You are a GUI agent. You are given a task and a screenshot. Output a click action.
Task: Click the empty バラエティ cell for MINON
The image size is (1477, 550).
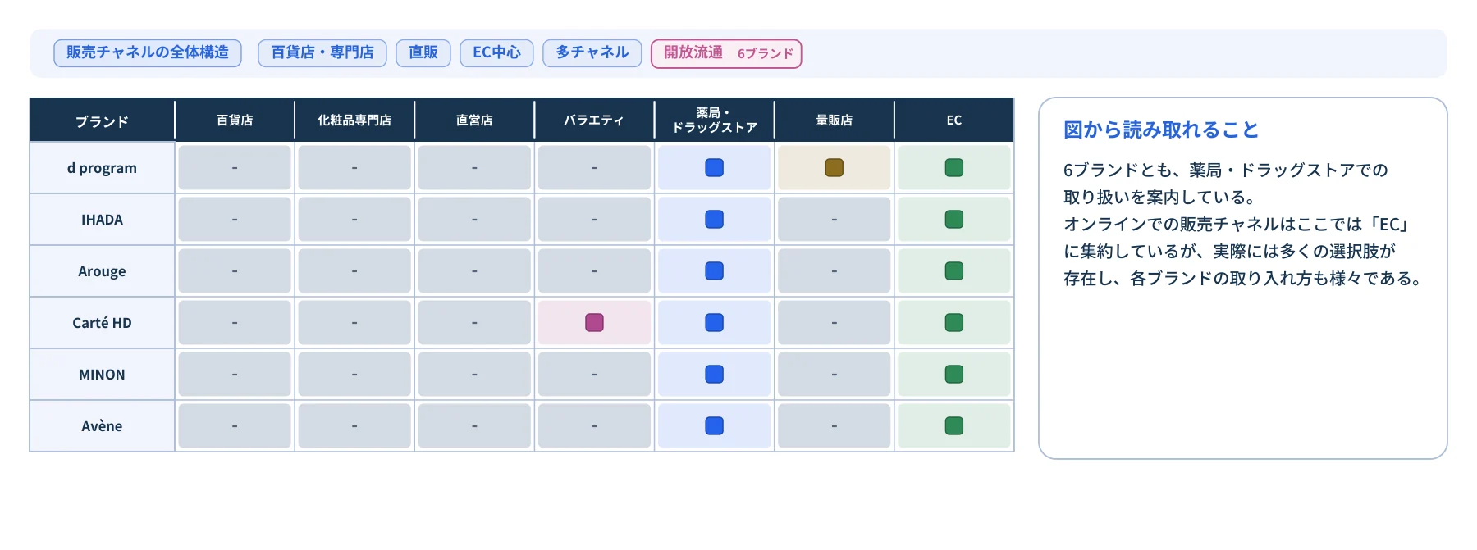594,375
